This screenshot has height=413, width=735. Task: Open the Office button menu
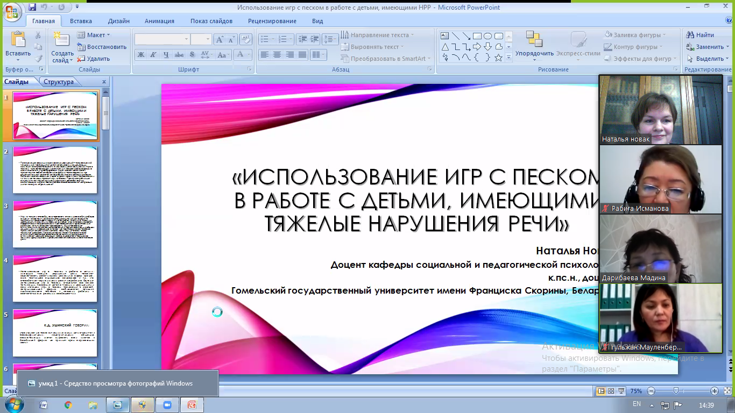click(12, 12)
